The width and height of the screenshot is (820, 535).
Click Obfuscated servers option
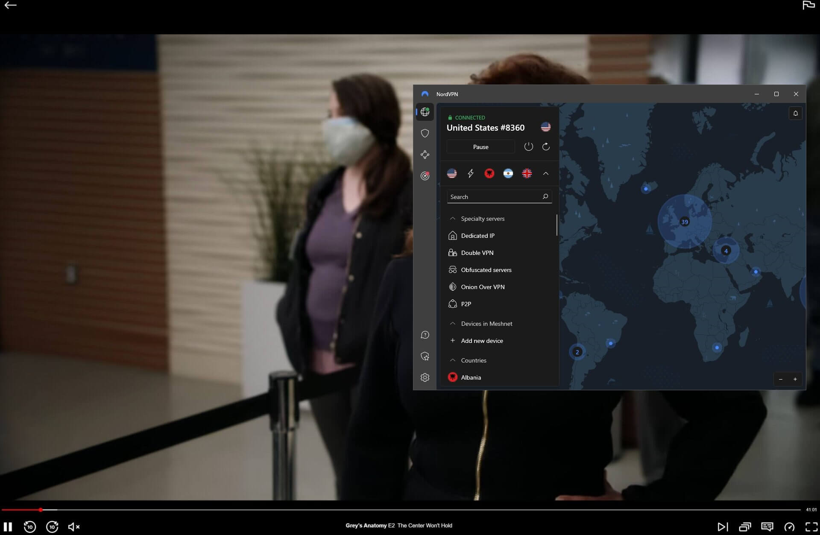(x=486, y=269)
